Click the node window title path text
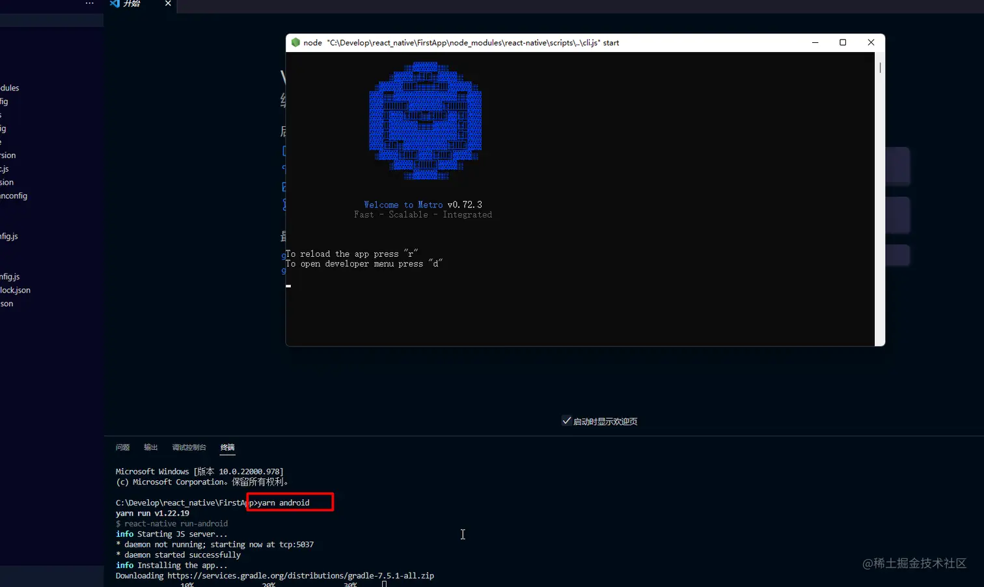The height and width of the screenshot is (587, 984). (473, 42)
